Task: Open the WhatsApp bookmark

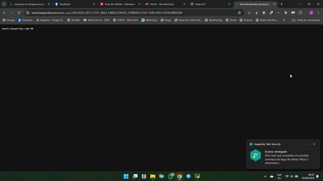Action: (x=149, y=20)
